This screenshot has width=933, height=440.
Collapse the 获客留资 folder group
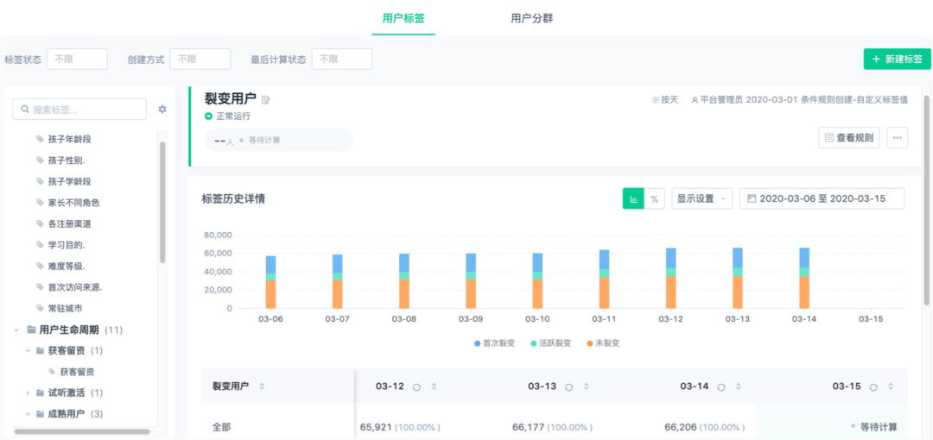pos(28,351)
